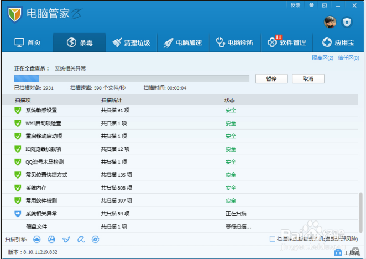Click the 正在扫描 status text
This screenshot has height=259, width=366.
(x=236, y=214)
